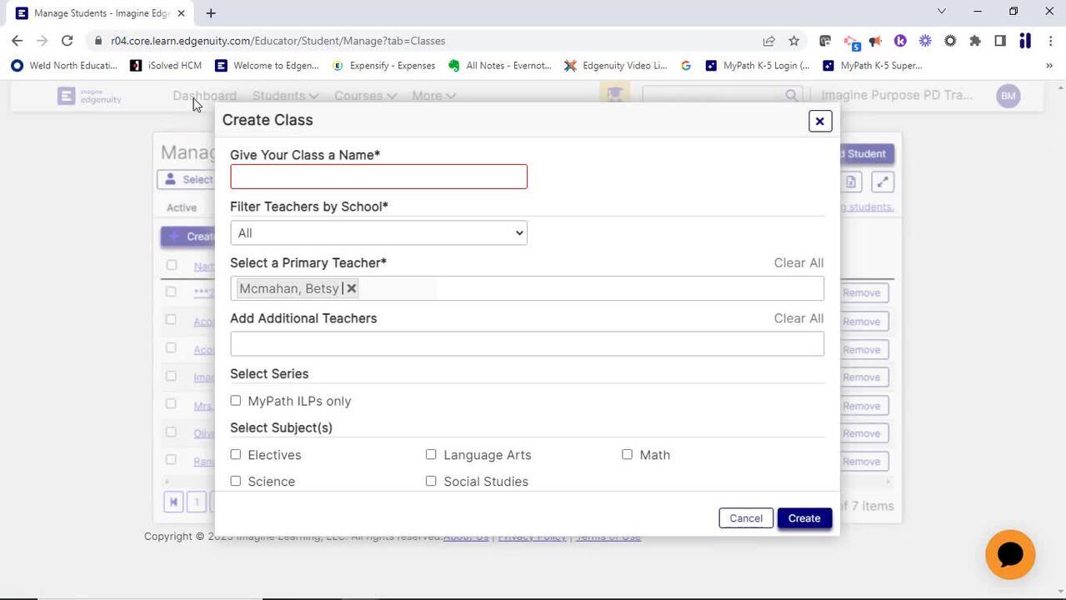This screenshot has width=1066, height=600.
Task: Select the Science subject checkbox
Action: pos(236,481)
